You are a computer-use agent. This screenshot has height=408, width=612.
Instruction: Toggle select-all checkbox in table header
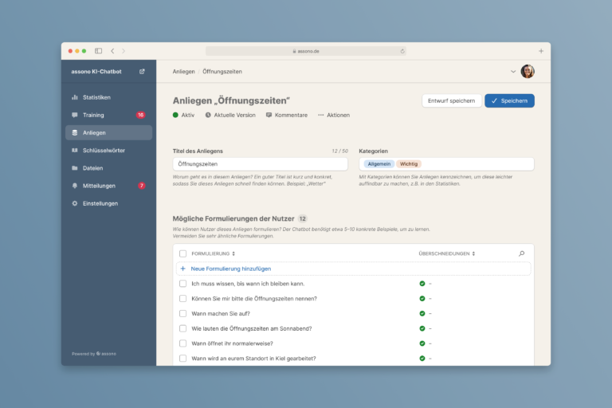coord(182,253)
